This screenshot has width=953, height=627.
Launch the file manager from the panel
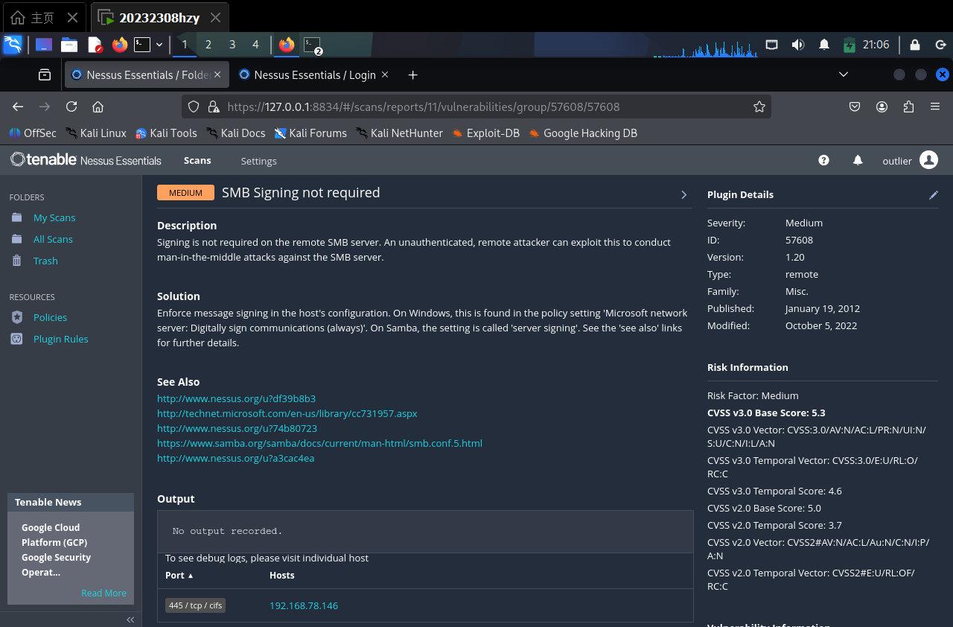pos(69,45)
